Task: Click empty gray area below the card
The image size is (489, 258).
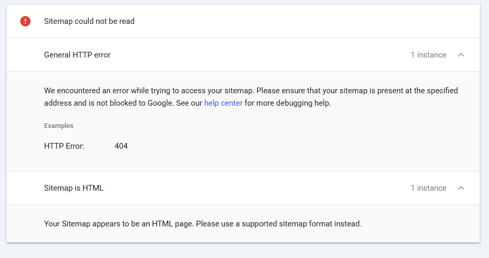Action: pyautogui.click(x=245, y=251)
